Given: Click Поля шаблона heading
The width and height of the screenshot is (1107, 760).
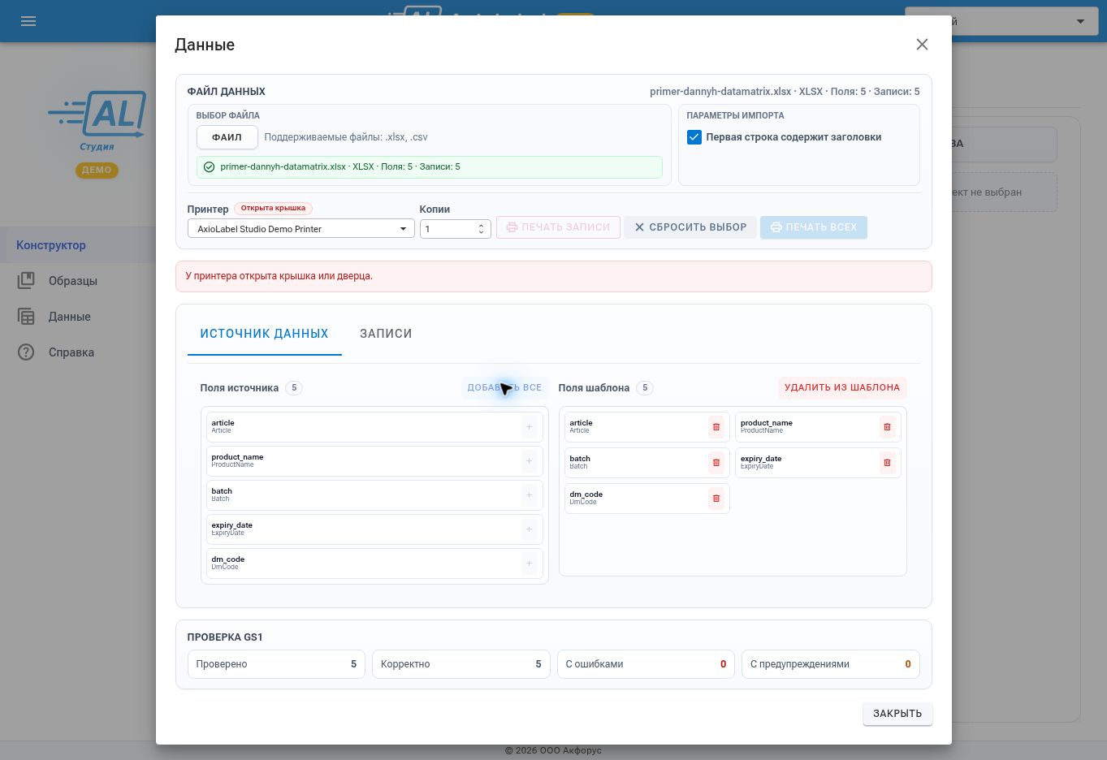Looking at the screenshot, I should (x=594, y=388).
